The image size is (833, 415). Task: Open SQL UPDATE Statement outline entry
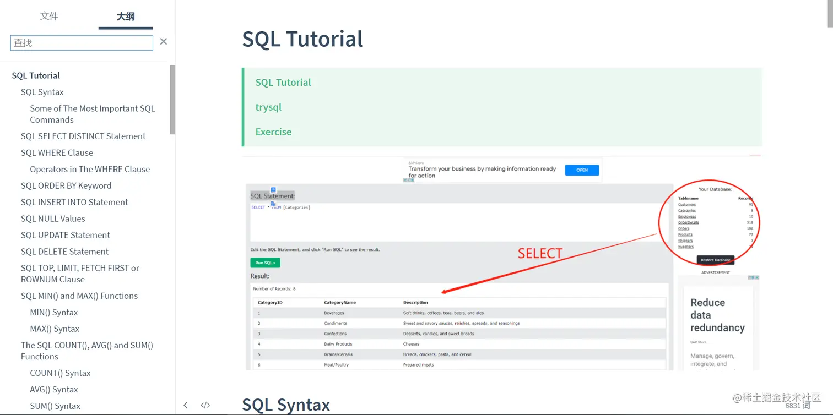click(66, 235)
